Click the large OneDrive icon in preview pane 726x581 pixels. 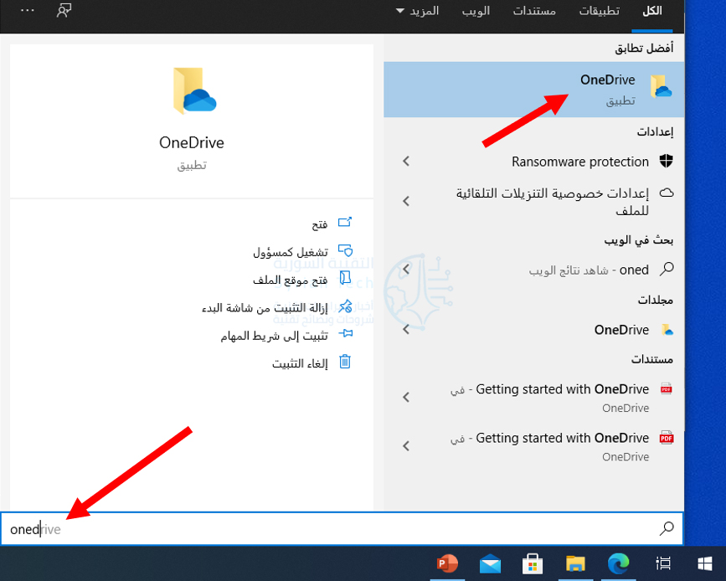click(194, 91)
